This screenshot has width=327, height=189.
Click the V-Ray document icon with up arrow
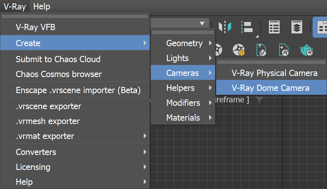pyautogui.click(x=261, y=50)
